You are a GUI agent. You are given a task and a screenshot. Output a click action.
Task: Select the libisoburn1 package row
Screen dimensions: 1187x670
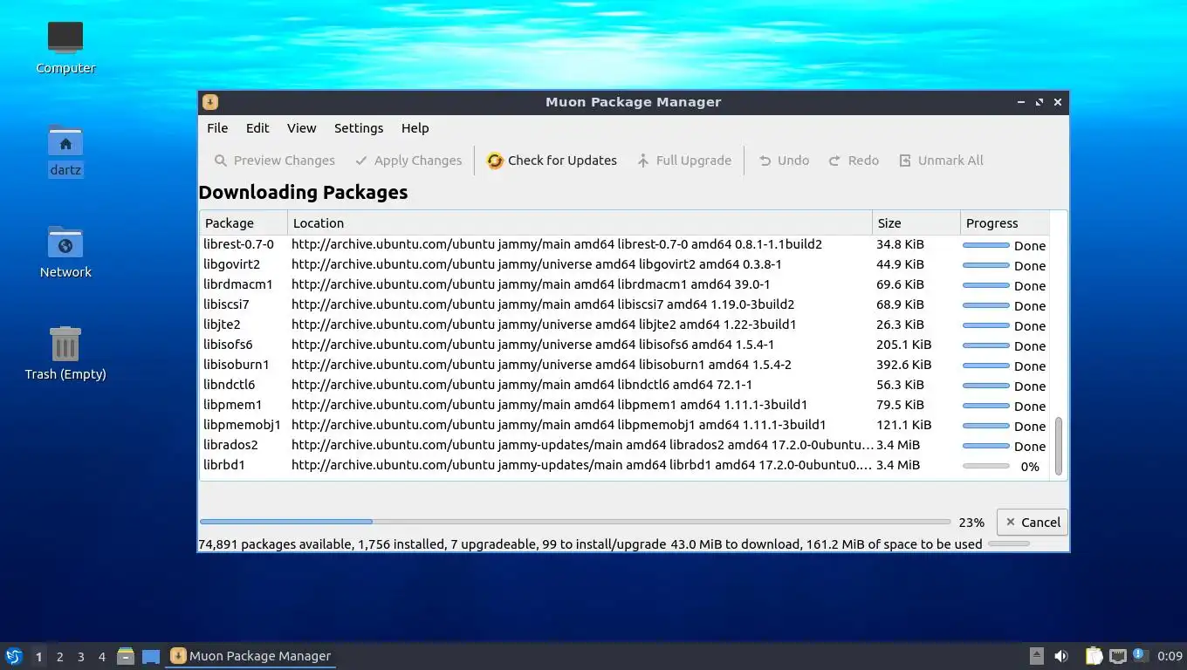[624, 365]
